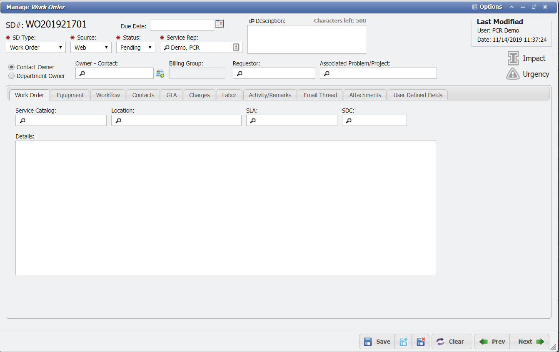
Task: Open the SD Type dropdown
Action: point(62,47)
